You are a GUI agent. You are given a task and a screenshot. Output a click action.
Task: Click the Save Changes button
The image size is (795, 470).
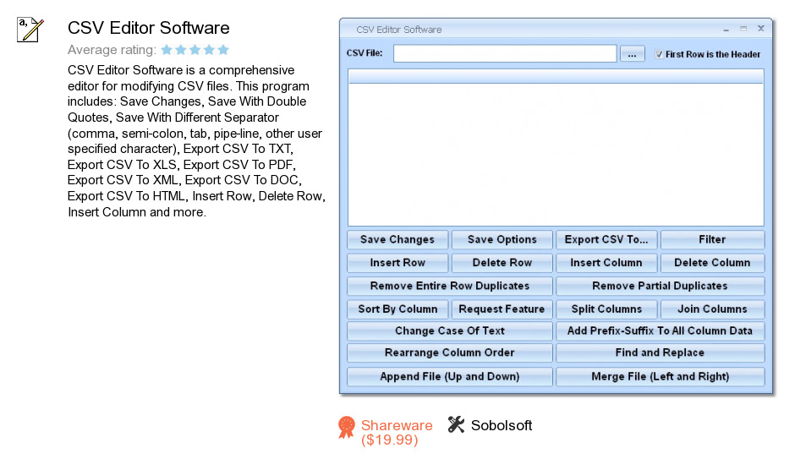[x=397, y=239]
